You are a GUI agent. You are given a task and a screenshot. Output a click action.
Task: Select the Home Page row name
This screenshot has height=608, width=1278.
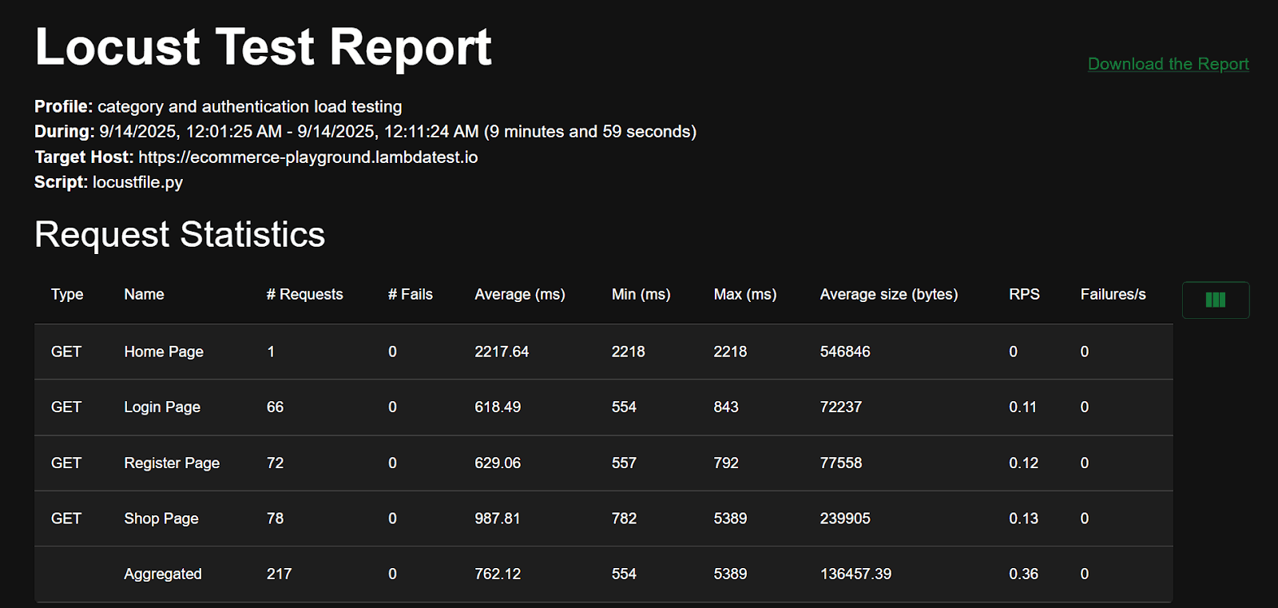(x=164, y=352)
